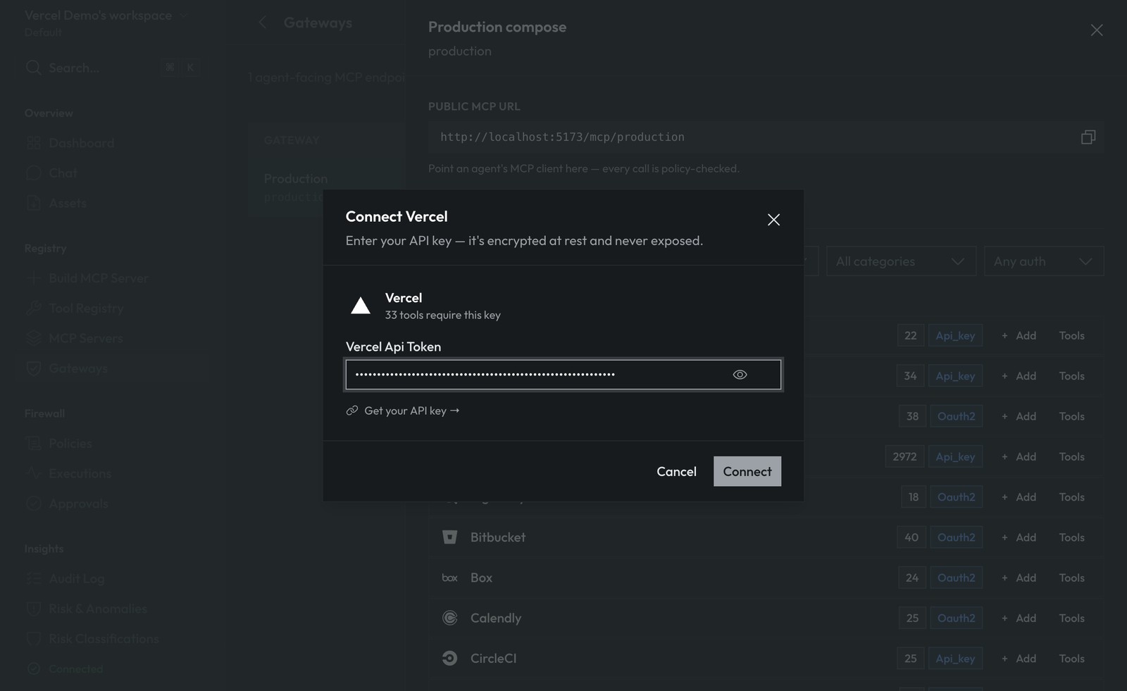The image size is (1127, 691).
Task: View Tools for Bitbucket
Action: click(x=1071, y=537)
